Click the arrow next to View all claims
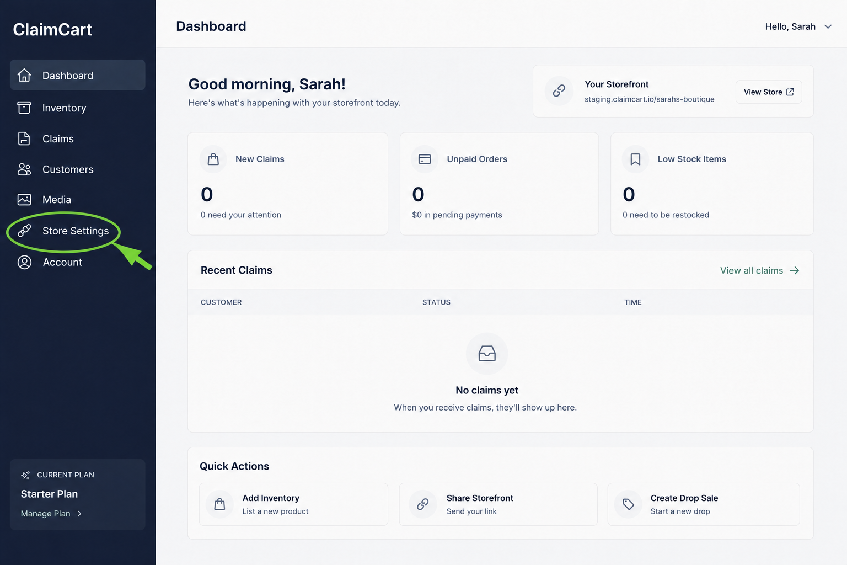This screenshot has width=847, height=565. point(794,270)
